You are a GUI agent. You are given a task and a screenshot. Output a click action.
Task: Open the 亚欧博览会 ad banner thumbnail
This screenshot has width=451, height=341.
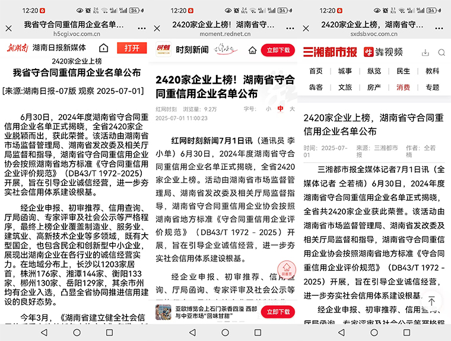[163, 312]
